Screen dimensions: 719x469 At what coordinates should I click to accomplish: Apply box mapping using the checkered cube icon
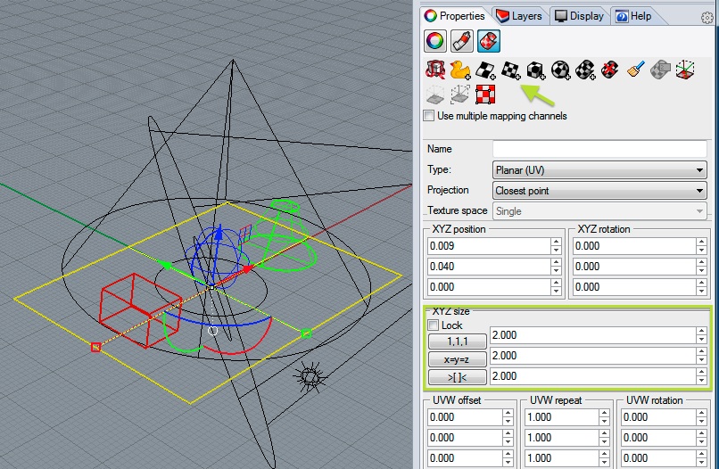pos(535,70)
